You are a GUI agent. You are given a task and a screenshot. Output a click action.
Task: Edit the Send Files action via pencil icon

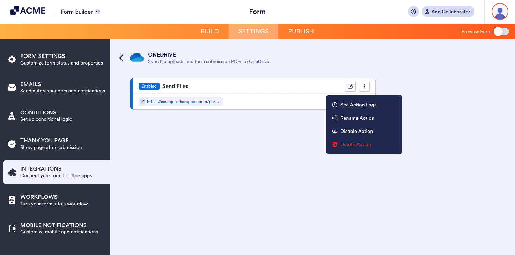coord(350,86)
